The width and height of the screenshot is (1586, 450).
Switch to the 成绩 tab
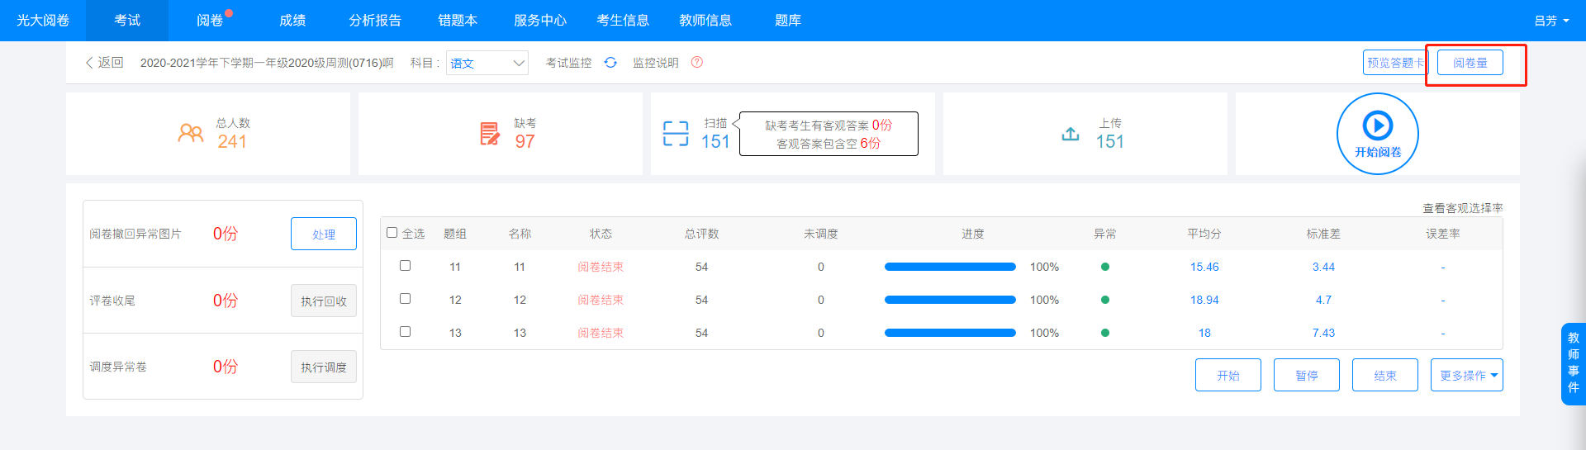click(x=292, y=21)
